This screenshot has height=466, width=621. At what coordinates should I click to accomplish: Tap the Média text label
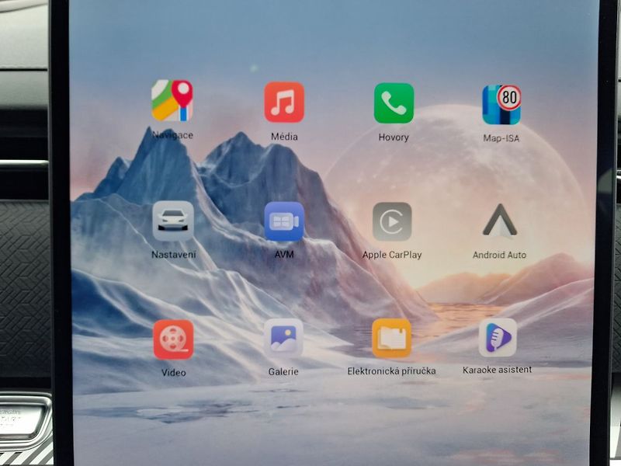pyautogui.click(x=284, y=137)
